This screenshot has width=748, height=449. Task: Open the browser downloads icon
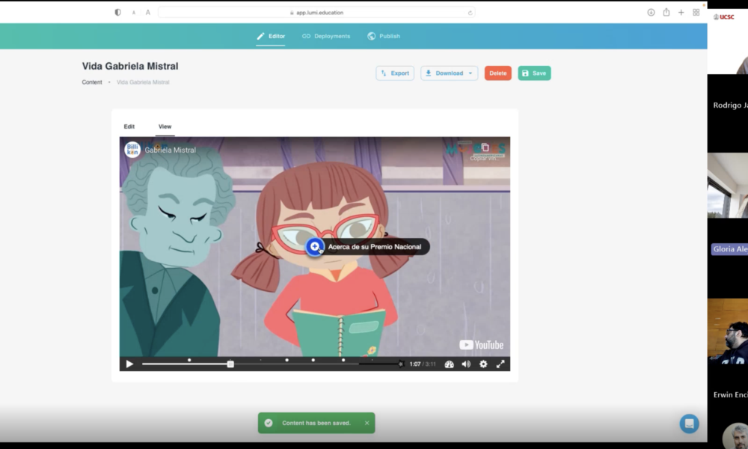(651, 13)
